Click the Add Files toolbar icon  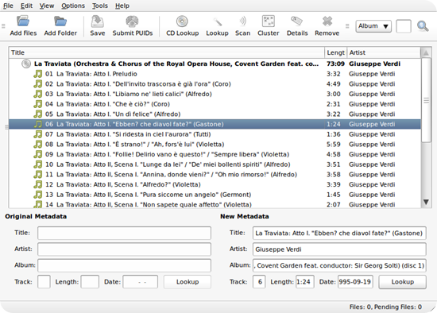click(x=23, y=21)
